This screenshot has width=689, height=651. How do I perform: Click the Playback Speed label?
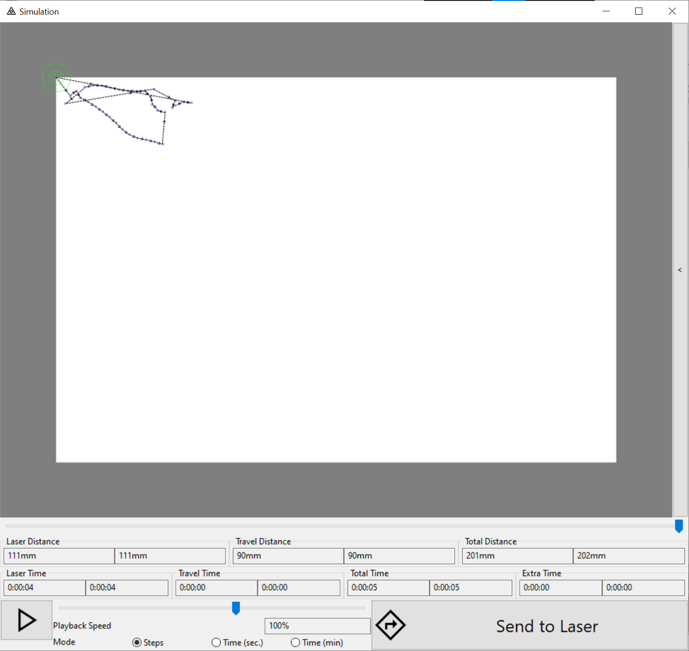pos(82,626)
